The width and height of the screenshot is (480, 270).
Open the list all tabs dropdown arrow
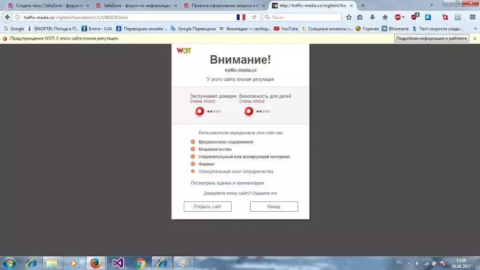point(432,5)
